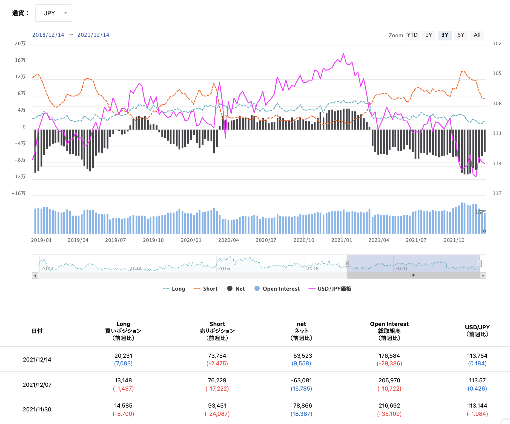Viewport: 510px width, 424px height.
Task: Click the USD/JPY value 113.57
Action: [477, 380]
